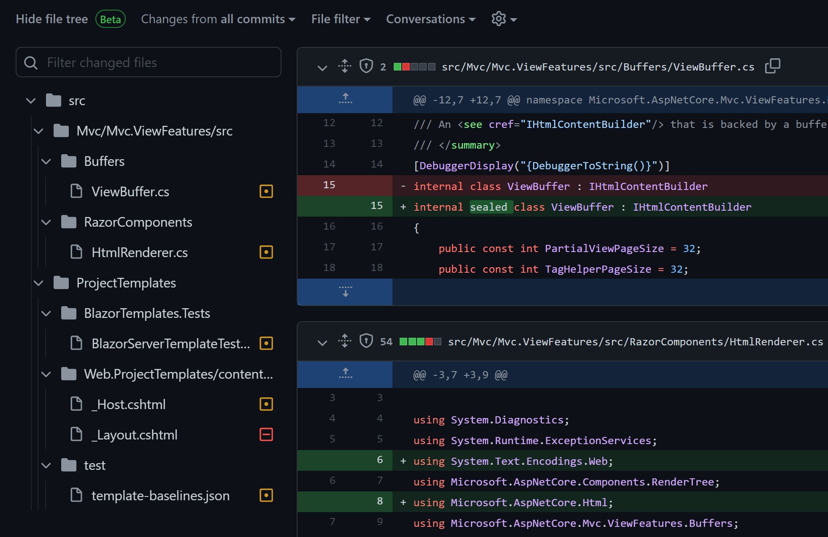828x537 pixels.
Task: Click the shield icon on ViewBuffer.cs diff header
Action: (365, 66)
